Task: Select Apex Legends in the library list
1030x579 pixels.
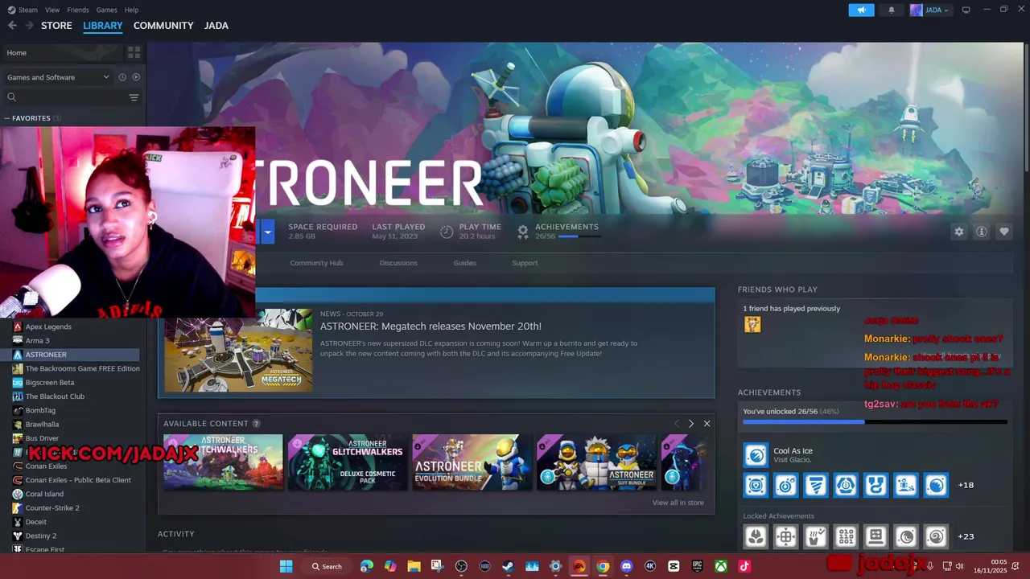Action: (48, 326)
